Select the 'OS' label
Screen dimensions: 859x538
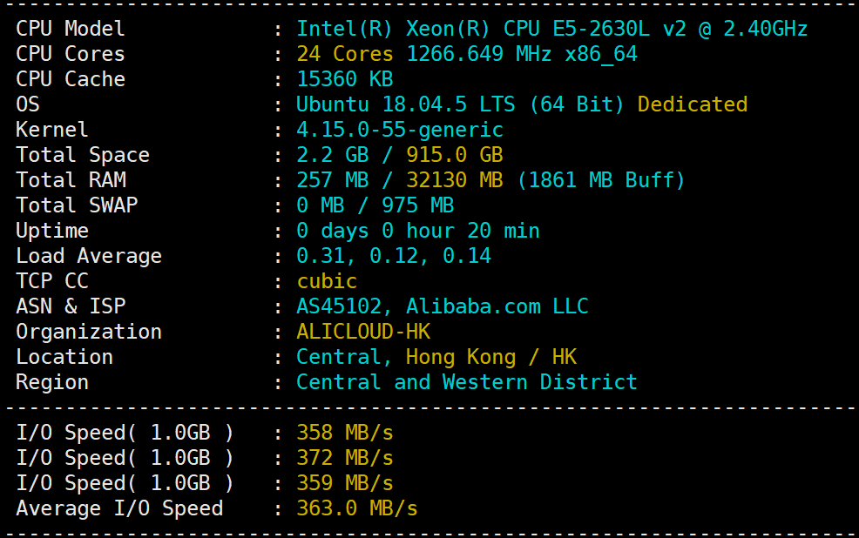pyautogui.click(x=27, y=104)
